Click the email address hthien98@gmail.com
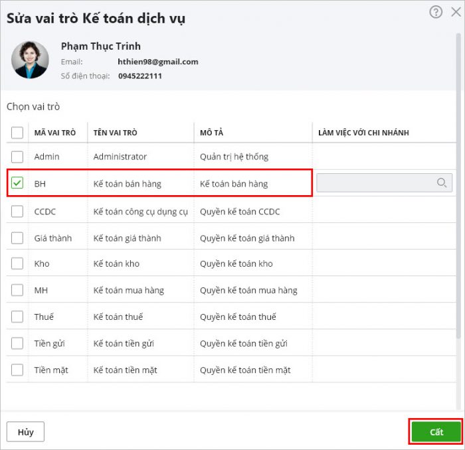The width and height of the screenshot is (465, 450). 158,62
